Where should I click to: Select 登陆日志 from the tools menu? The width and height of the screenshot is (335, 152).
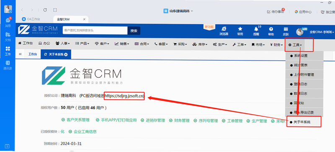[x=304, y=84]
